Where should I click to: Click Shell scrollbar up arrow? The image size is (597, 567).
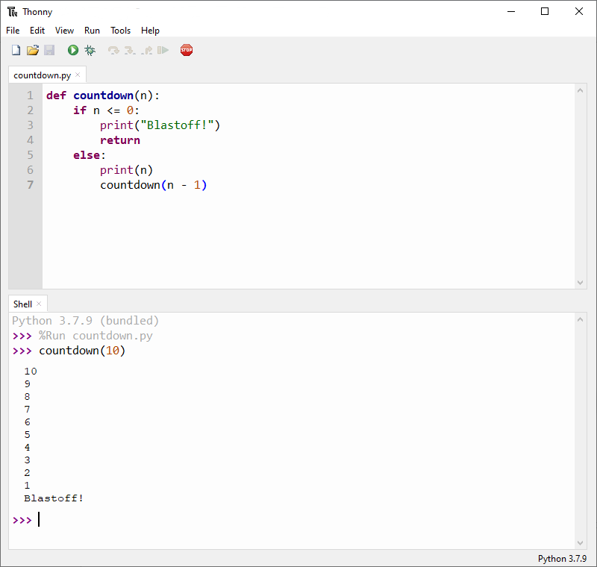(581, 319)
